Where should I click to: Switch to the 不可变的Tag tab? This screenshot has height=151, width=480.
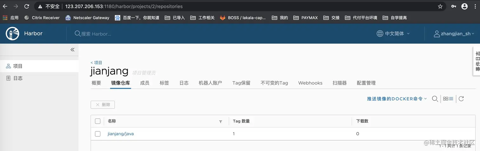click(274, 83)
